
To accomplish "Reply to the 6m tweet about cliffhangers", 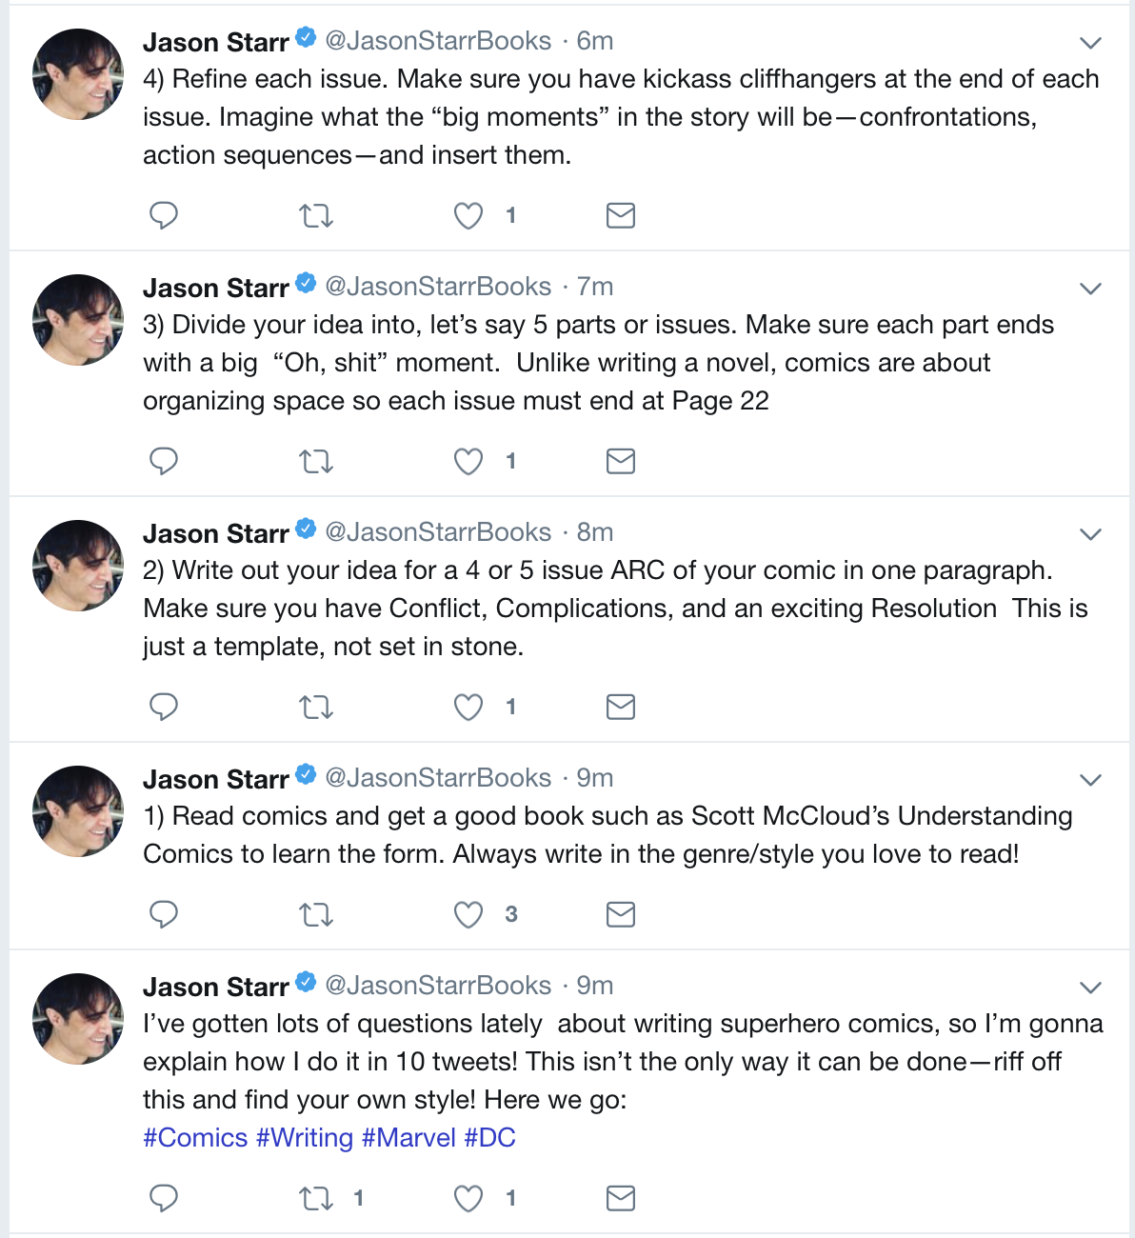I will click(x=164, y=216).
